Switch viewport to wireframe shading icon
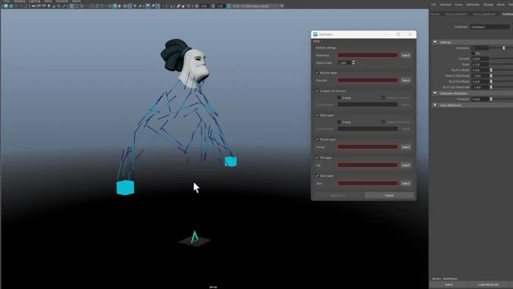The width and height of the screenshot is (513, 289). click(x=110, y=6)
